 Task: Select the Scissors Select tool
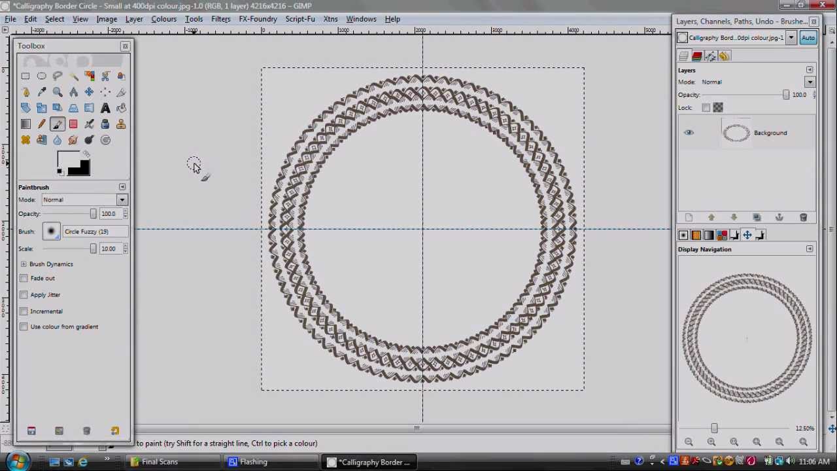pyautogui.click(x=105, y=76)
